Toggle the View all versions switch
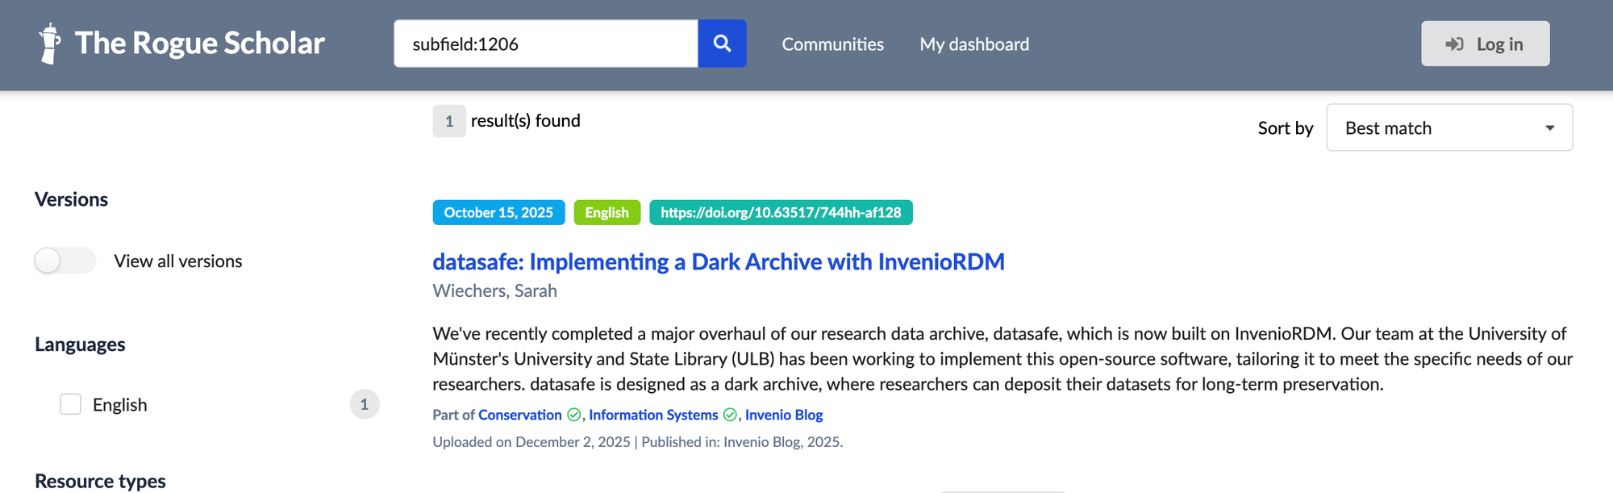 65,261
